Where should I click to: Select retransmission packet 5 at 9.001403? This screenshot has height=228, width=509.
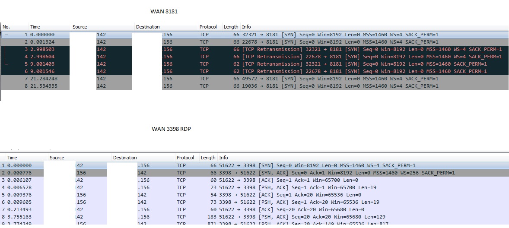click(255, 64)
